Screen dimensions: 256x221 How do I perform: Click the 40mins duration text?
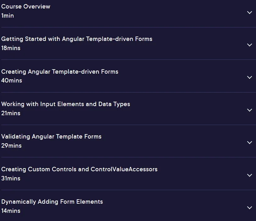[x=12, y=80]
